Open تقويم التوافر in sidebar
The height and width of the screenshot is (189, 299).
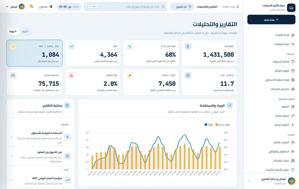pos(271,71)
